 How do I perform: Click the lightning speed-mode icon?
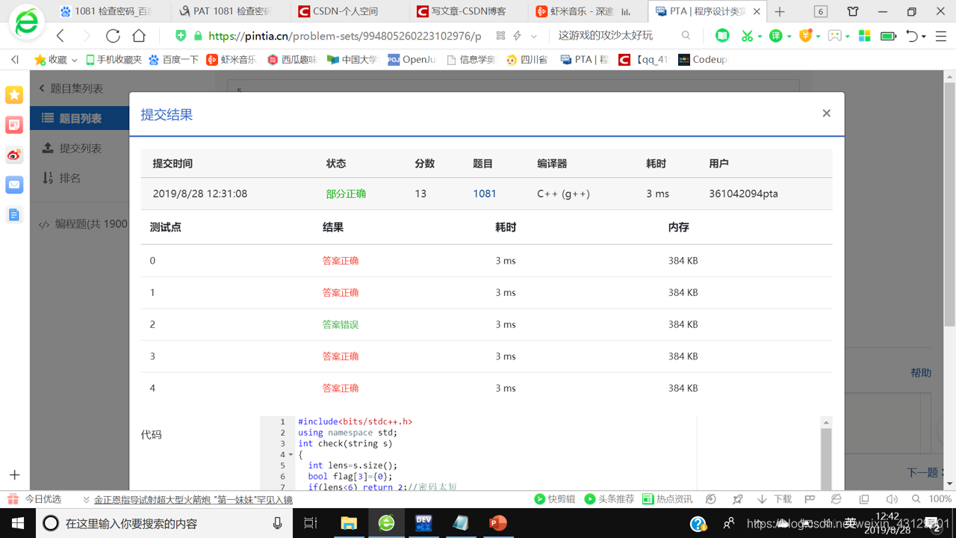pos(518,35)
